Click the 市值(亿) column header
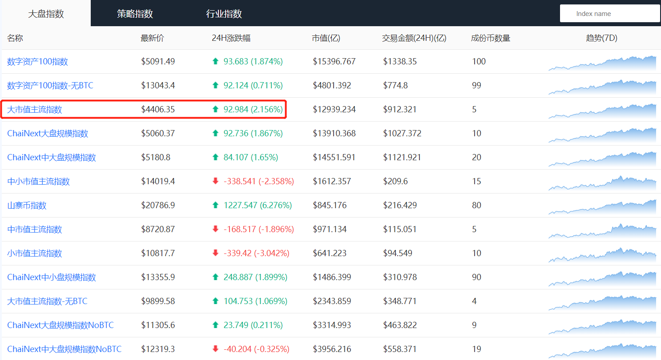Viewport: 661px width, 360px height. tap(326, 38)
